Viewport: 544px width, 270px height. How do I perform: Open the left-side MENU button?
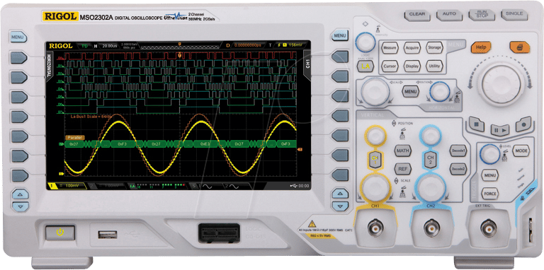pos(18,37)
